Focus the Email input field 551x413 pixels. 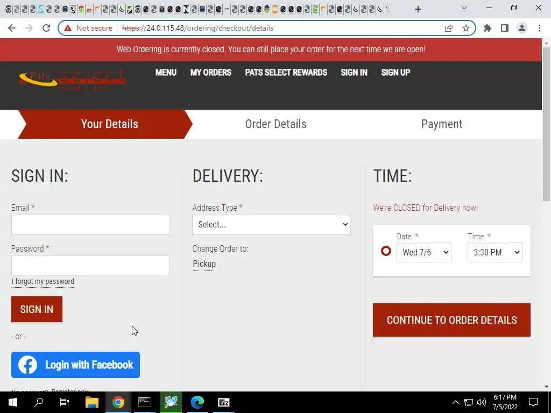90,224
